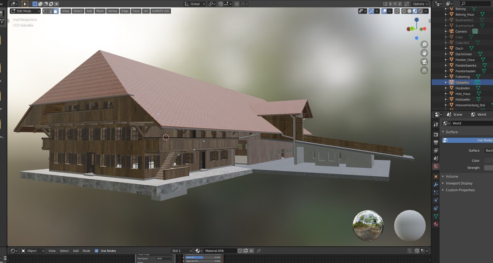Open the Mesh menu
Image resolution: width=493 pixels, height=263 pixels.
[x=100, y=11]
